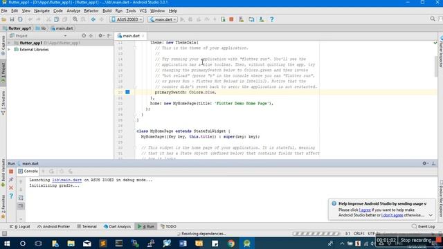443x249 pixels.
Task: Expand the External Libraries tree node
Action: pyautogui.click(x=9, y=49)
